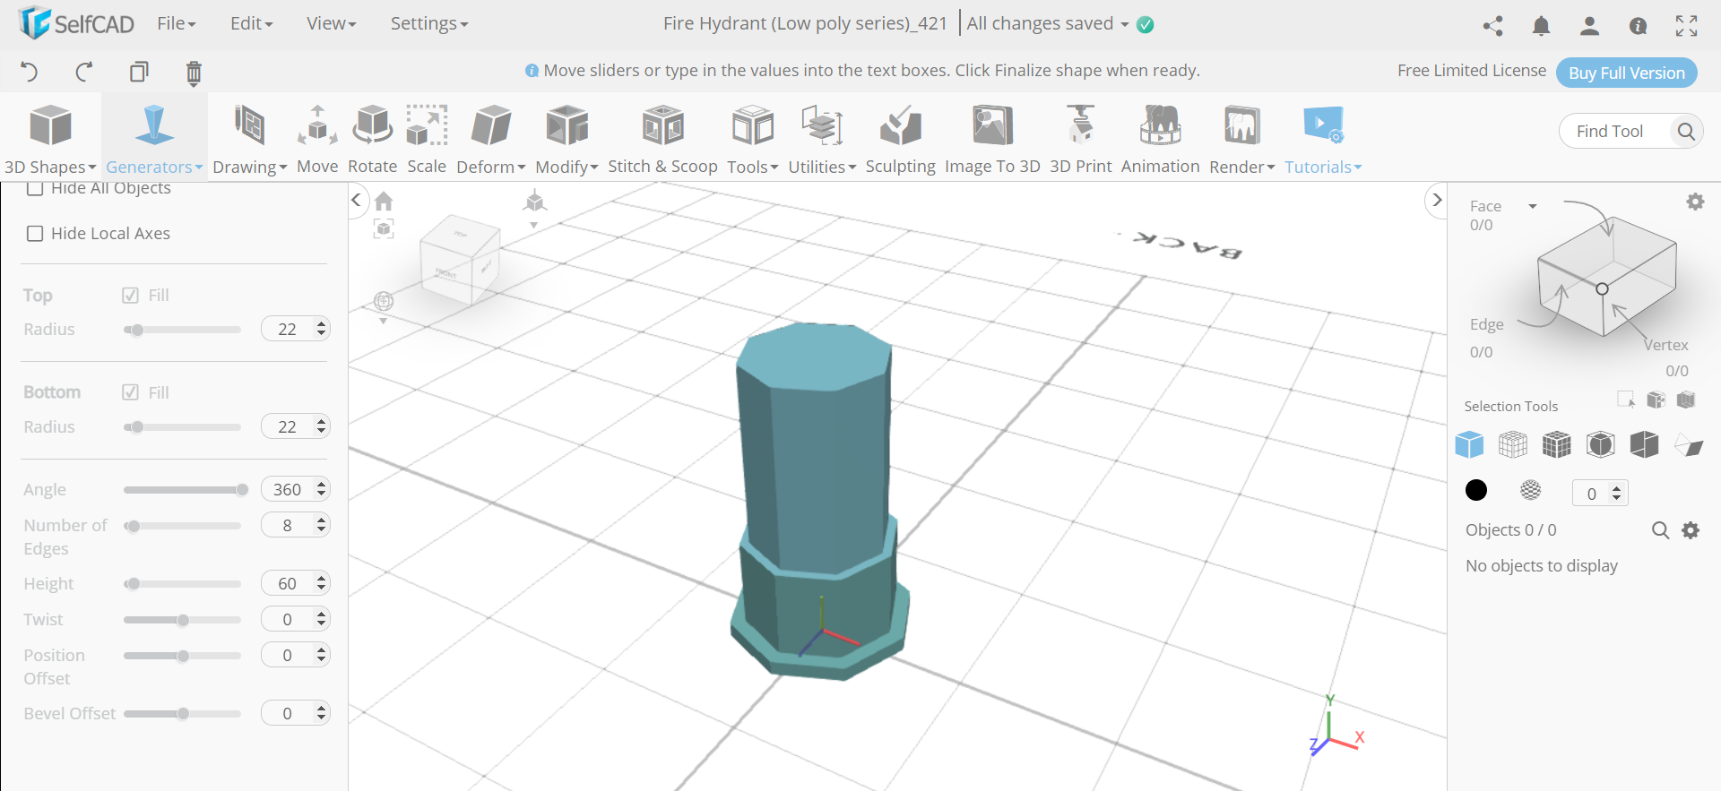The height and width of the screenshot is (791, 1721).
Task: Toggle Top Fill checkbox
Action: pyautogui.click(x=130, y=296)
